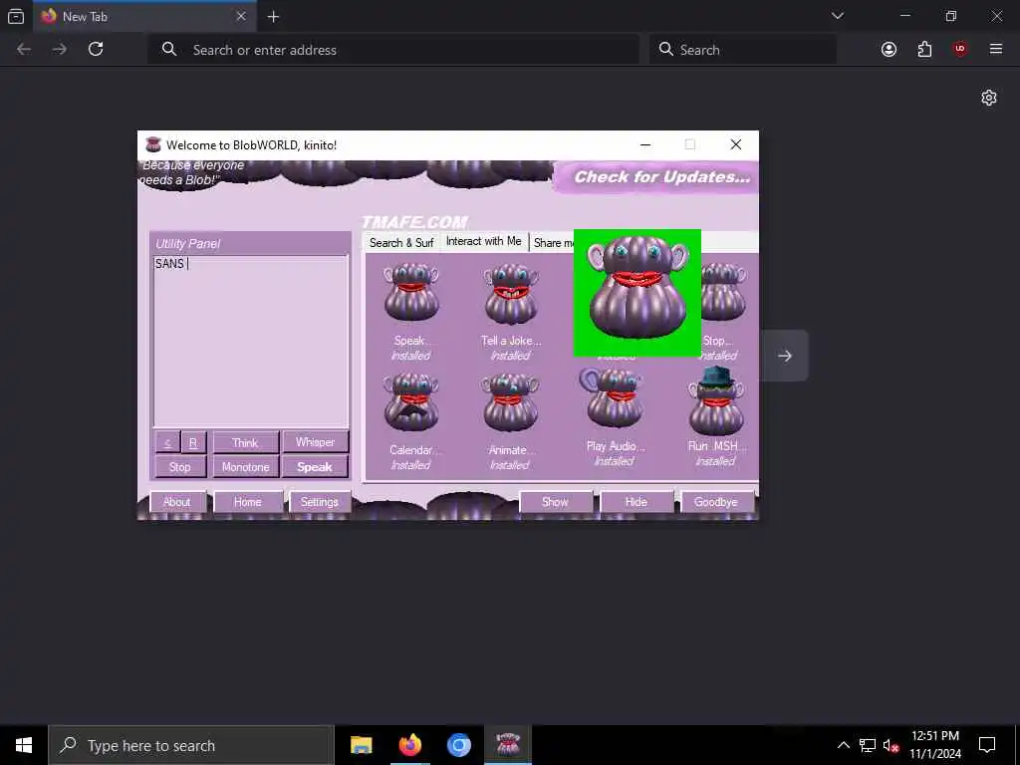This screenshot has width=1020, height=765.
Task: Open the Share me tab
Action: [x=553, y=243]
